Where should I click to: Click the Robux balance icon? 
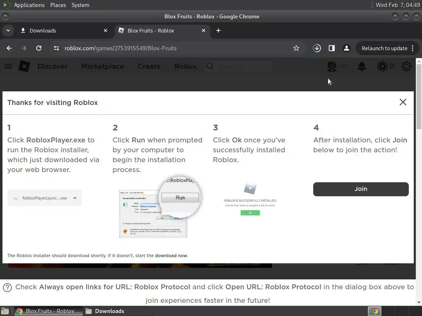[x=382, y=66]
